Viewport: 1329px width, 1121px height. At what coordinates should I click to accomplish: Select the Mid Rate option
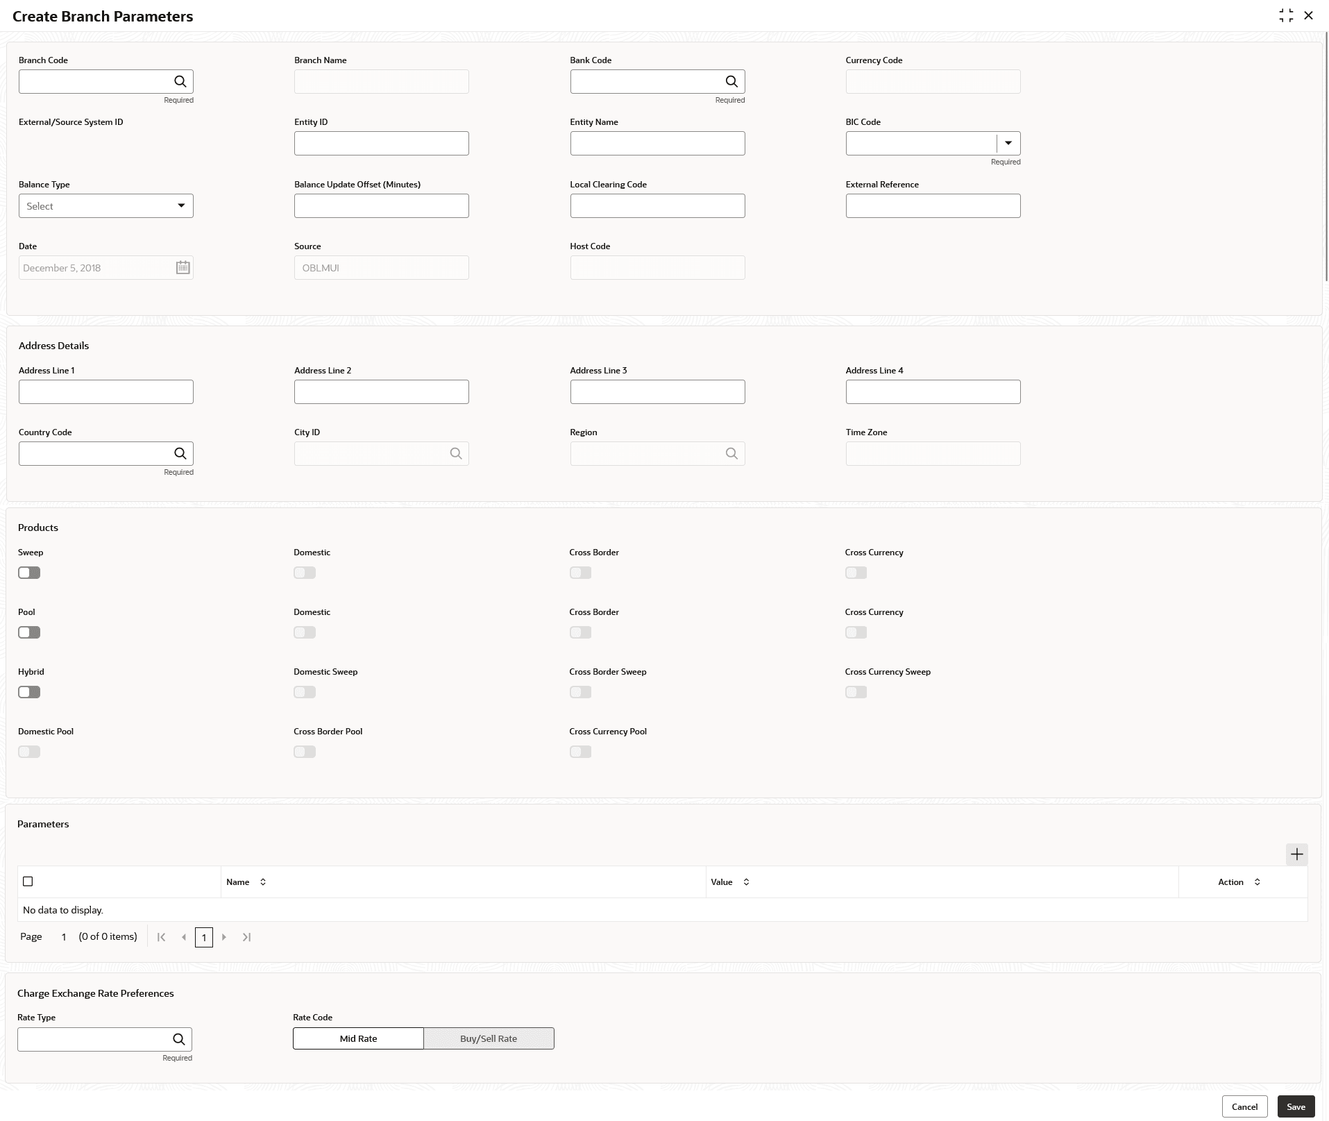(x=358, y=1038)
